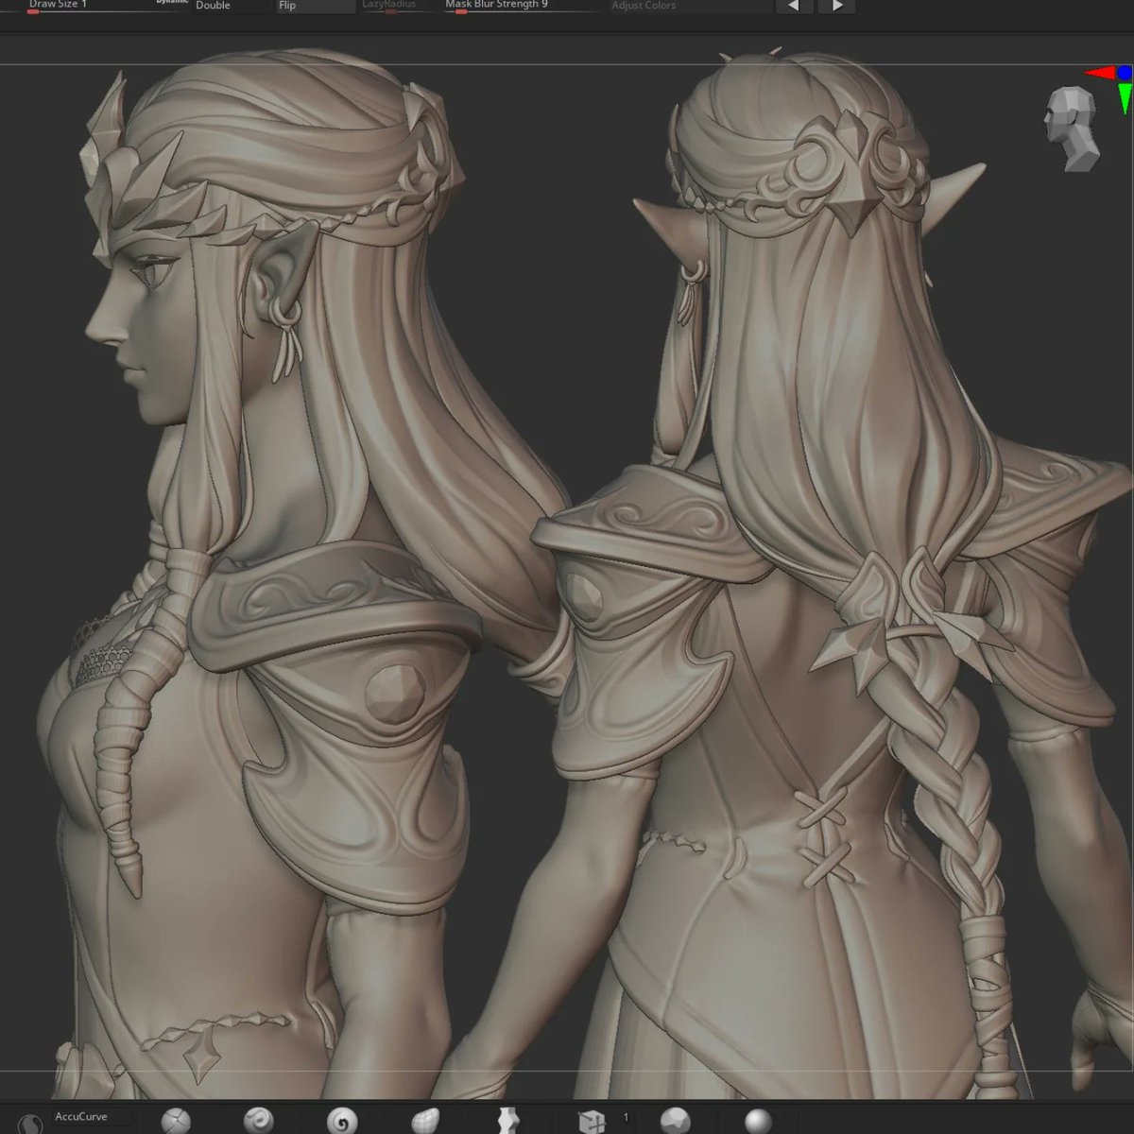Select the gridded mesh brush icon
This screenshot has height=1134, width=1134.
[425, 1121]
